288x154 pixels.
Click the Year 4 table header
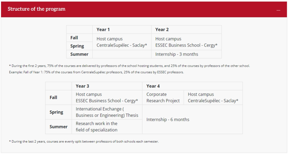153,86
